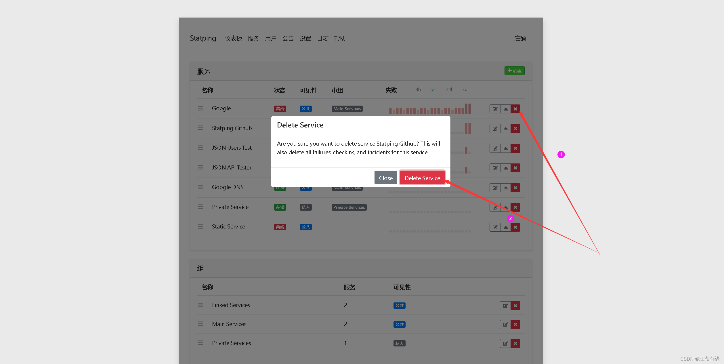Delete the Google DNS service
Image resolution: width=724 pixels, height=364 pixels.
515,188
